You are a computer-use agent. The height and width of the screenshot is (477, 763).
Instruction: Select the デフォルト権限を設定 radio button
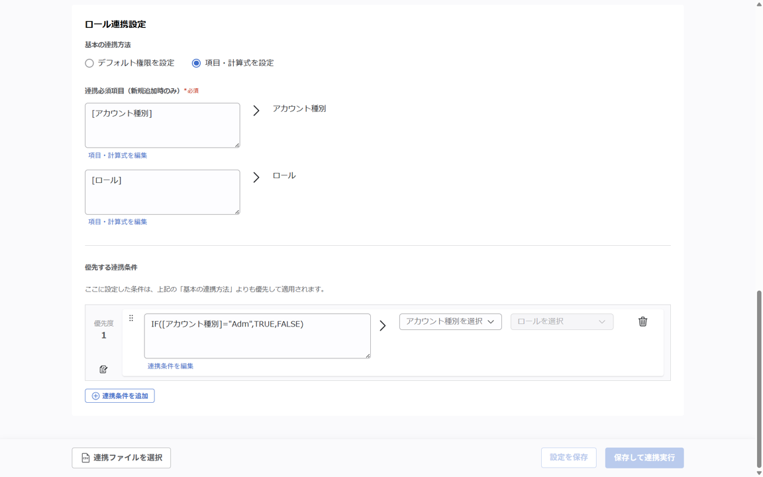tap(89, 64)
